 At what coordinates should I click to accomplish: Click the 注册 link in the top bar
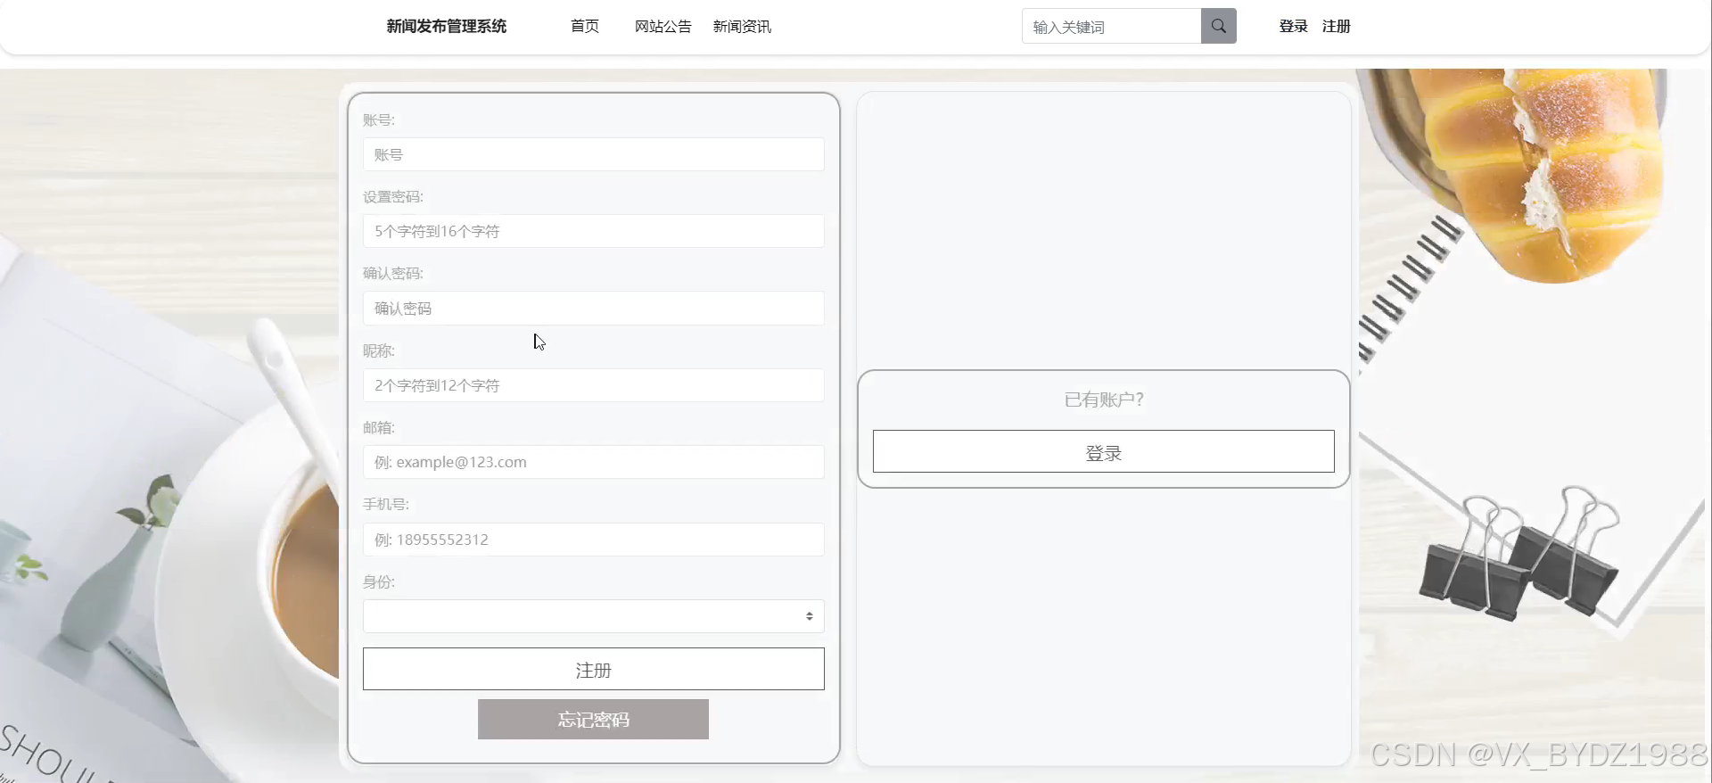click(x=1336, y=27)
